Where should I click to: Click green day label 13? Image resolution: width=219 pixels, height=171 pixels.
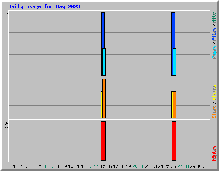pyautogui.click(x=90, y=166)
